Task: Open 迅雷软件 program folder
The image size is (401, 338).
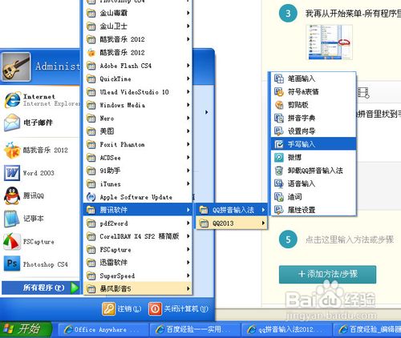Action: (x=138, y=263)
